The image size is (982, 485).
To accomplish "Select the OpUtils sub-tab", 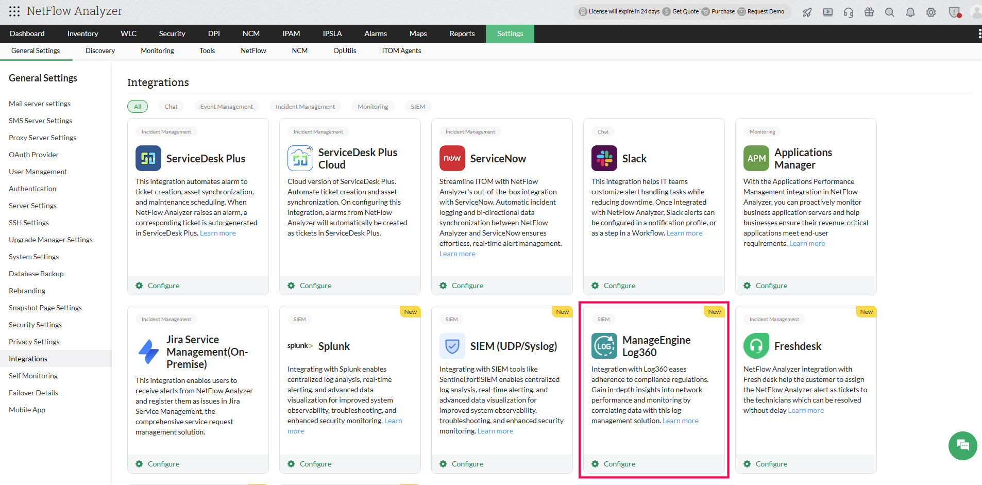I will tap(345, 51).
